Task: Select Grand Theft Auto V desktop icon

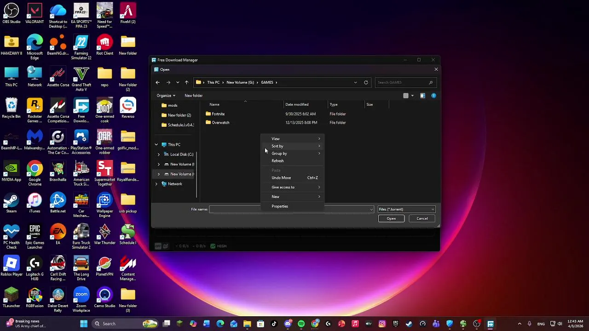Action: 81,79
